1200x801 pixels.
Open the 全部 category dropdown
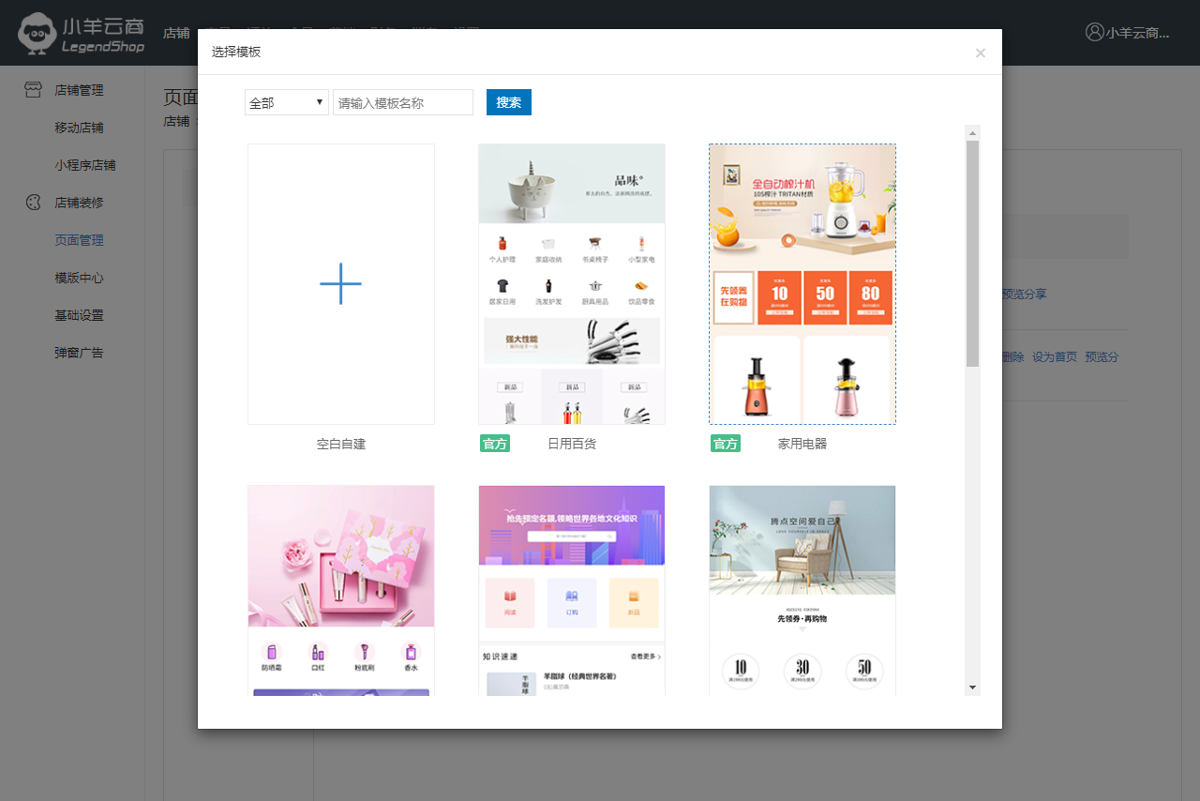(x=287, y=102)
